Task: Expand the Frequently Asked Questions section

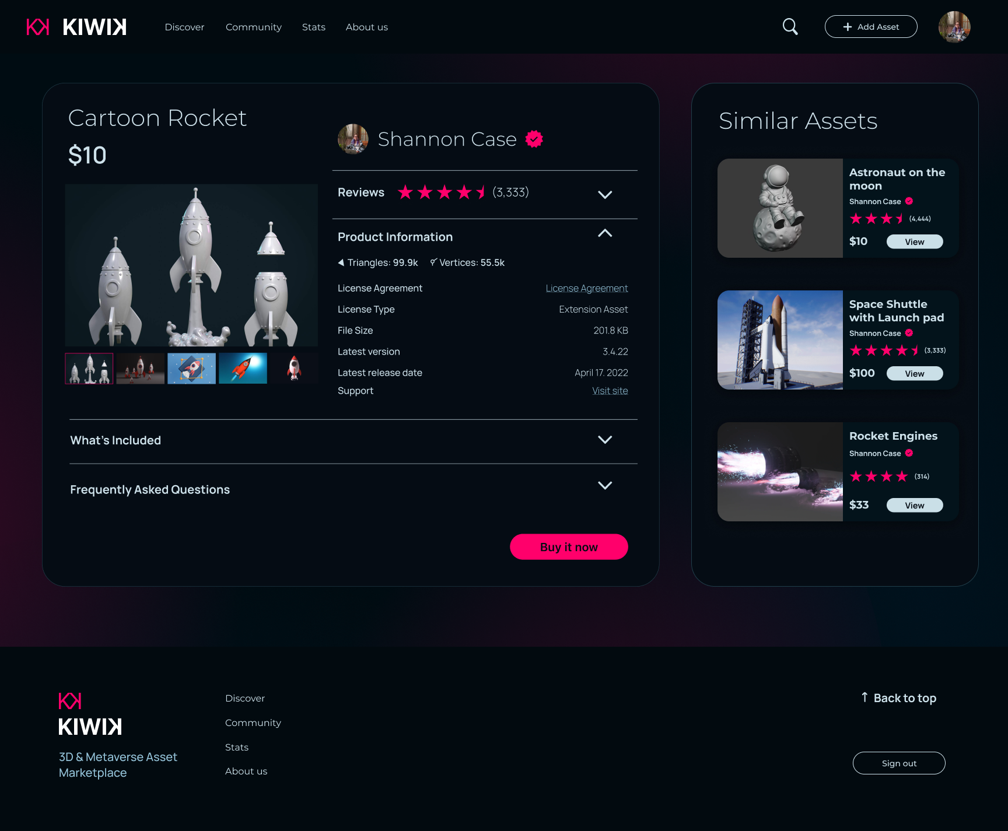Action: [605, 485]
